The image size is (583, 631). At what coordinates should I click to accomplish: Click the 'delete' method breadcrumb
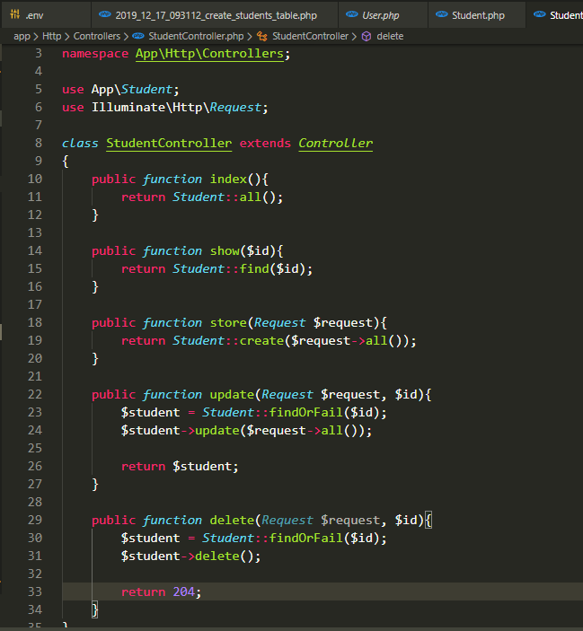390,36
